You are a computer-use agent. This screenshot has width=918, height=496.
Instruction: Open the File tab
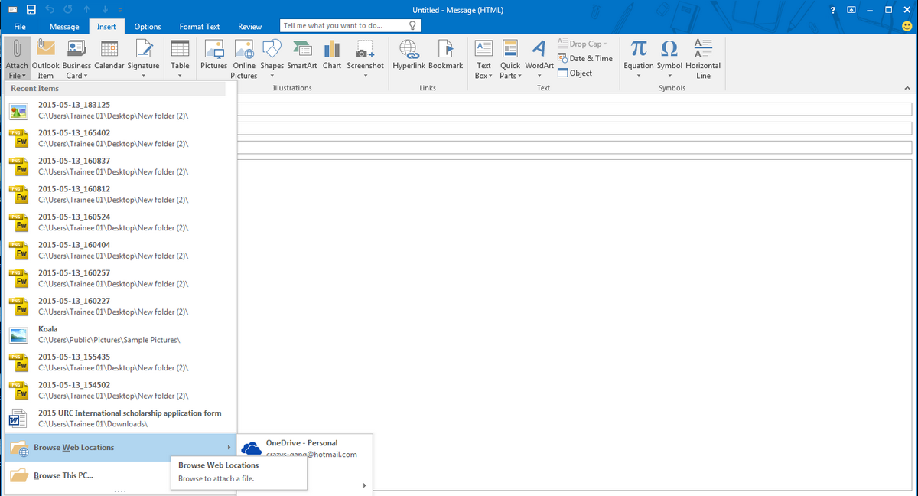(21, 26)
